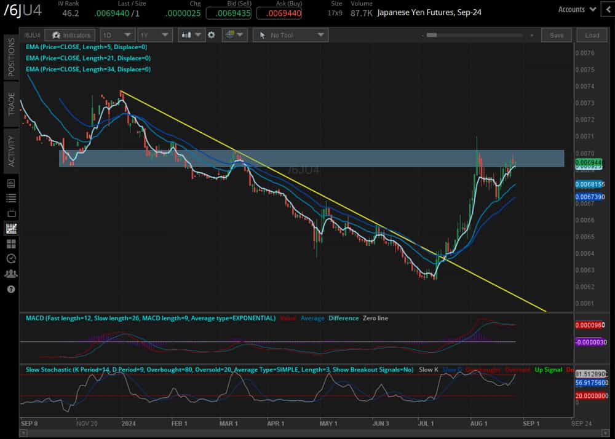Open the circular checkmark refresh icon

[x=11, y=258]
